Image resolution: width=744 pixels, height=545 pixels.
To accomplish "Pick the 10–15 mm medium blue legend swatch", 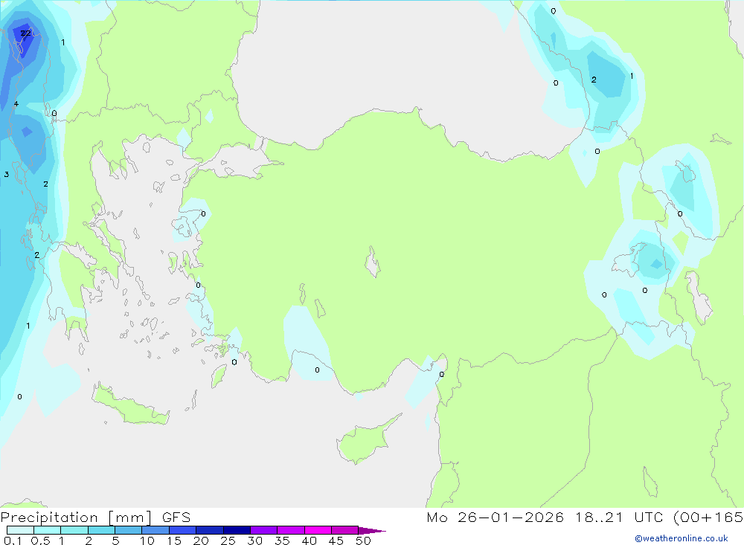I will point(155,530).
